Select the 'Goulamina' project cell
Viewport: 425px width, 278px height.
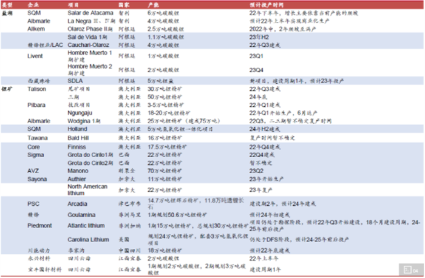pyautogui.click(x=81, y=215)
